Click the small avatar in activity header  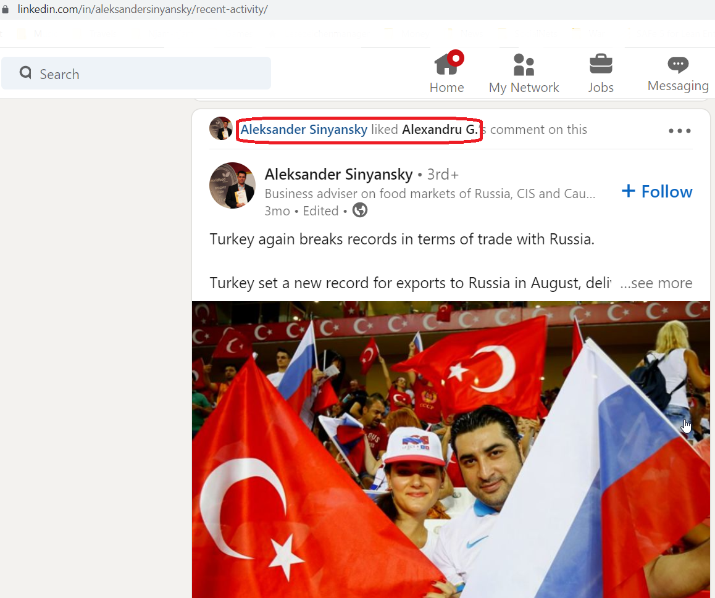click(x=220, y=128)
